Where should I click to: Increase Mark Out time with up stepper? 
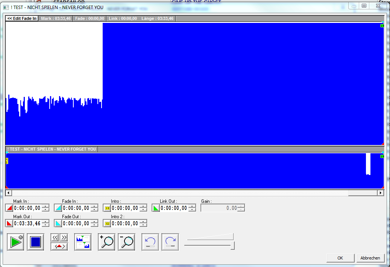pyautogui.click(x=46, y=222)
